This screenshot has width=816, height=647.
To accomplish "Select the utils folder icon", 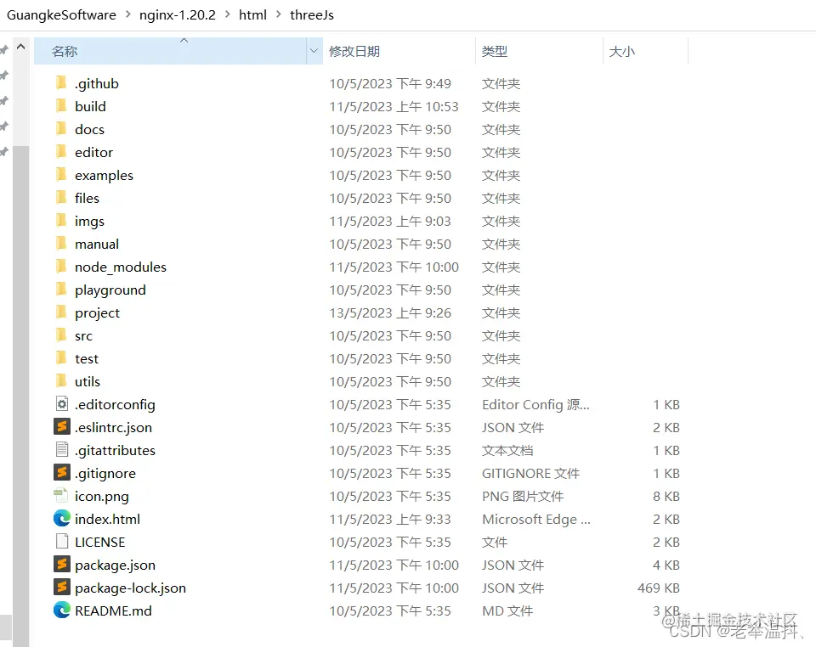I will tap(61, 380).
